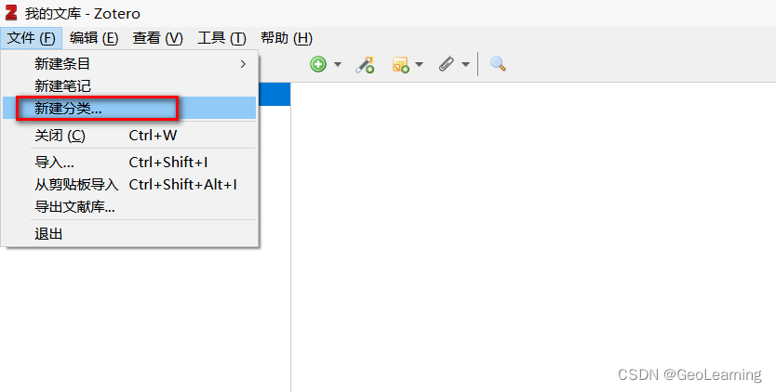The height and width of the screenshot is (392, 776).
Task: Open the 文件 (F) menu
Action: tap(32, 38)
